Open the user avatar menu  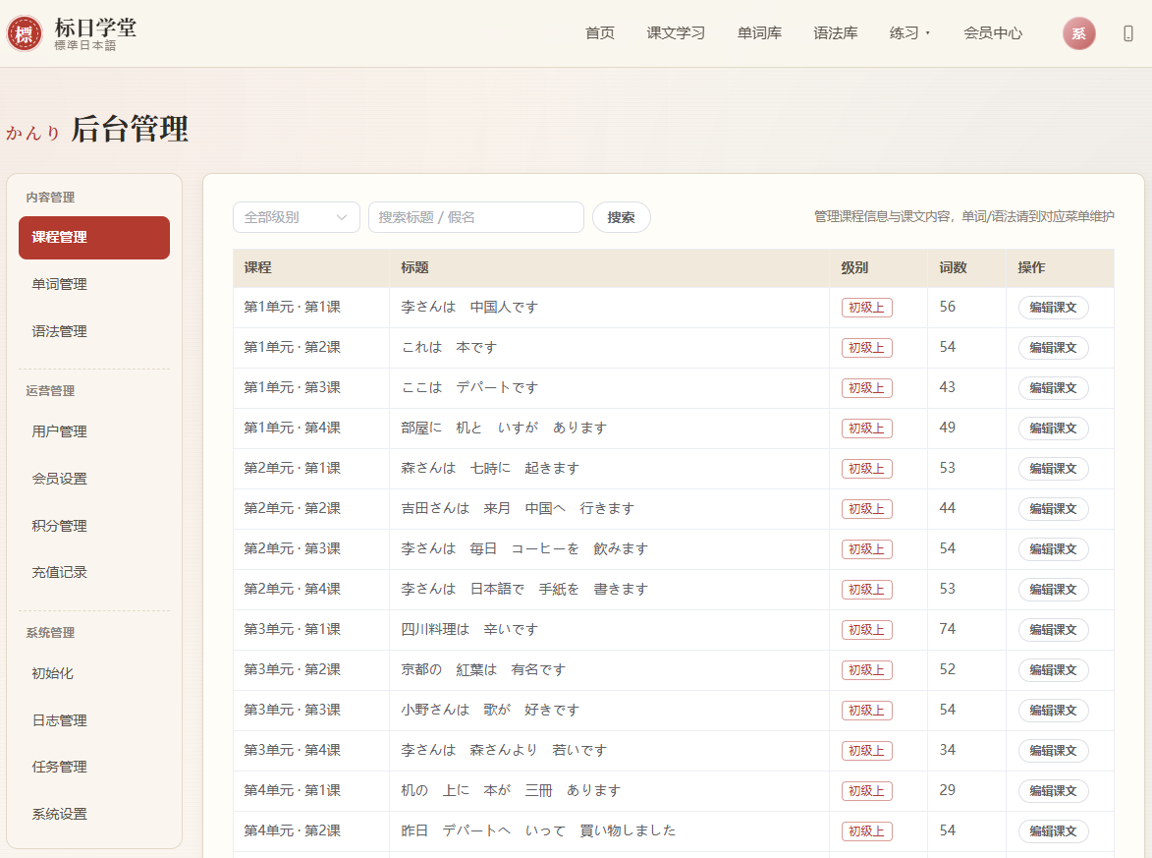[1078, 33]
